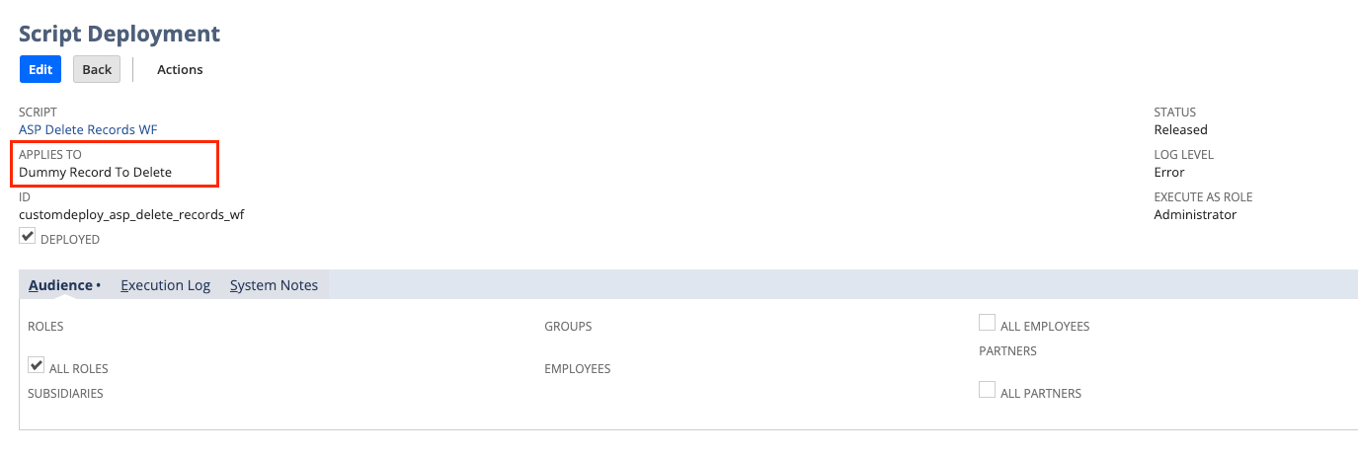Click the blue Edit button

[40, 69]
